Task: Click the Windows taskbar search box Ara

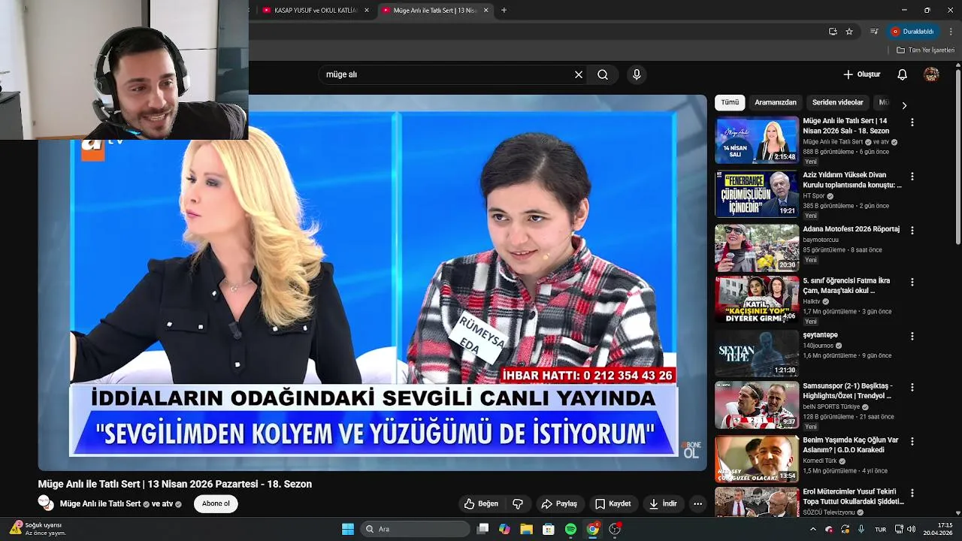Action: 415,529
